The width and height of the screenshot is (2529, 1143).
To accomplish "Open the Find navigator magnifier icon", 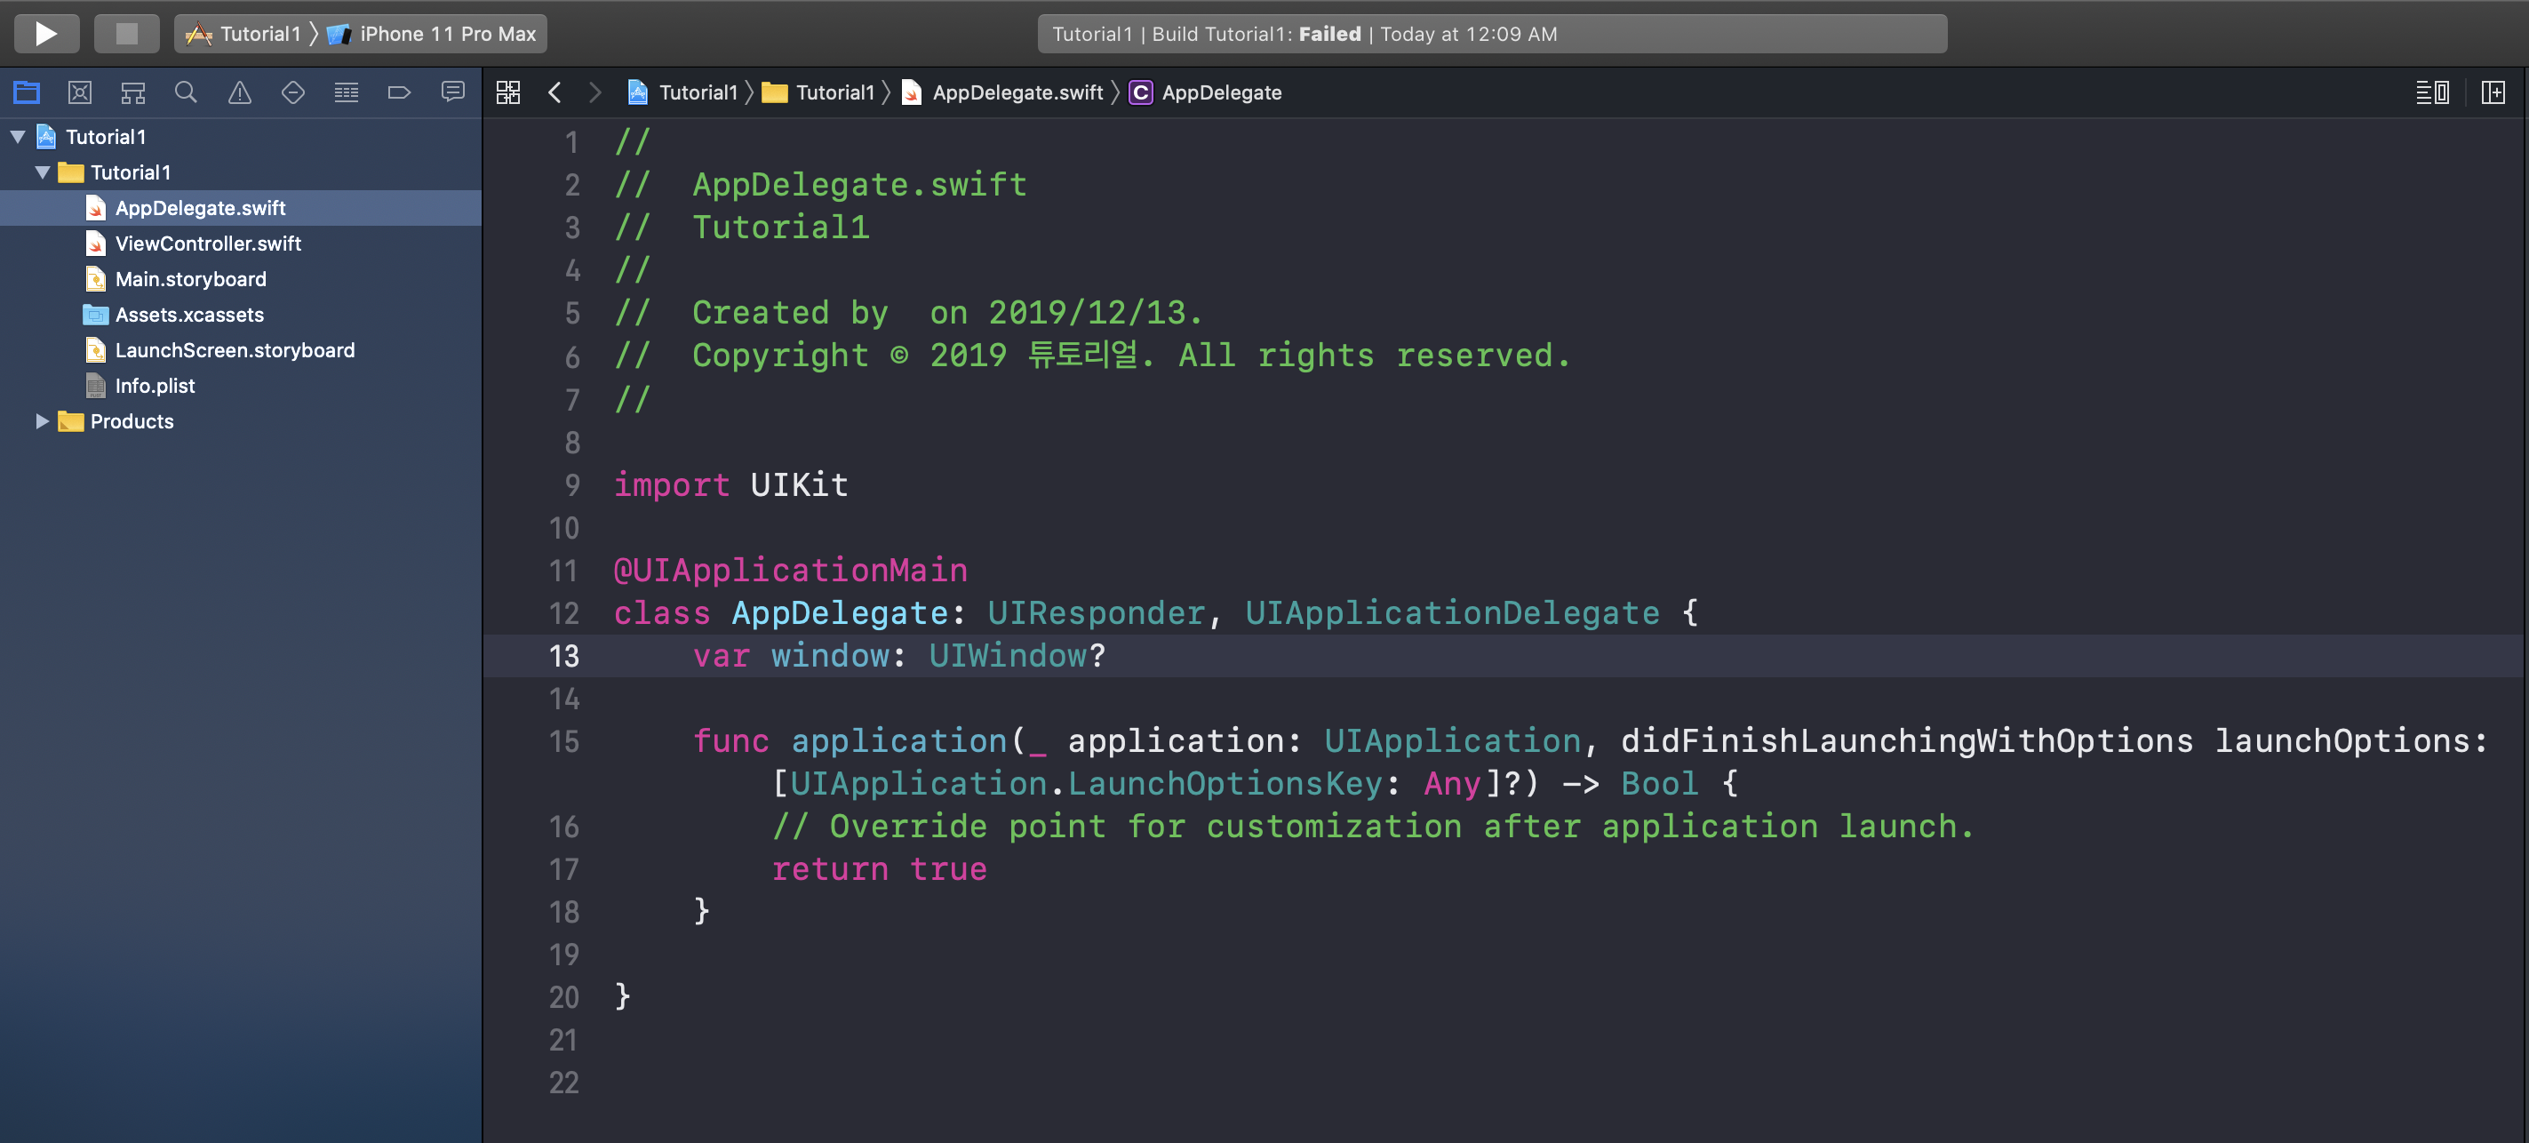I will tap(186, 92).
